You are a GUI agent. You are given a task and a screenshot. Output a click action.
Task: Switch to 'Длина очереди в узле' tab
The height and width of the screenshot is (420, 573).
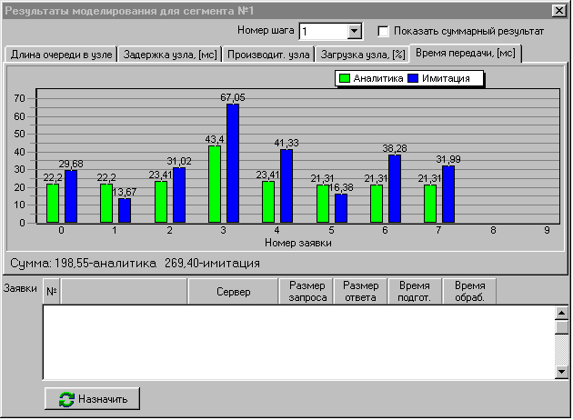click(x=61, y=55)
